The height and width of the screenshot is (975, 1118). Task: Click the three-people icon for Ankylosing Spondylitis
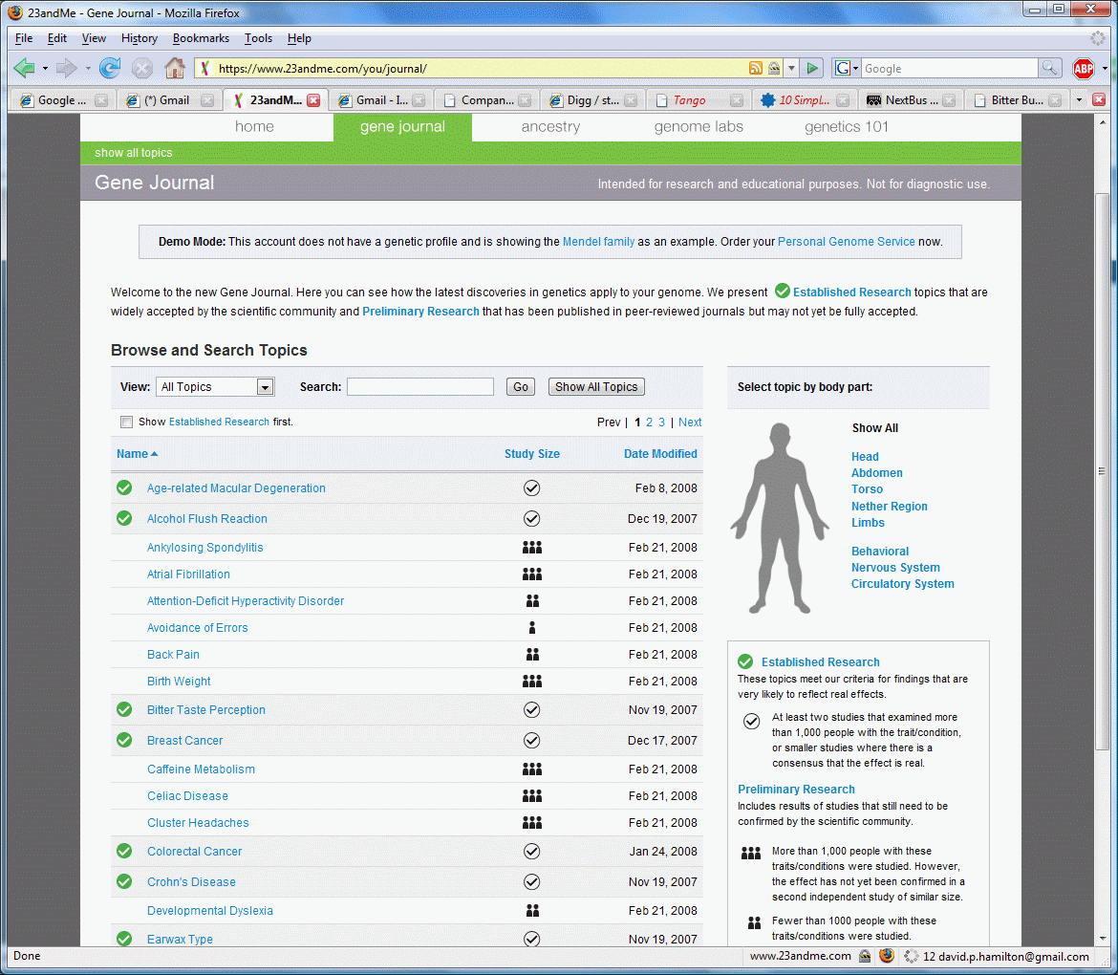click(x=532, y=547)
